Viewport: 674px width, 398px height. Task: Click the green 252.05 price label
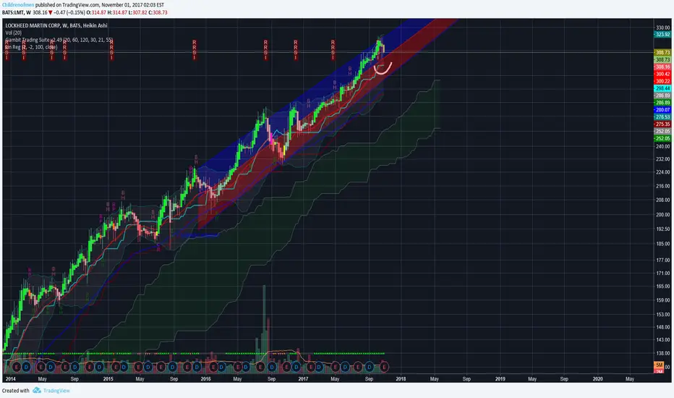click(x=662, y=138)
